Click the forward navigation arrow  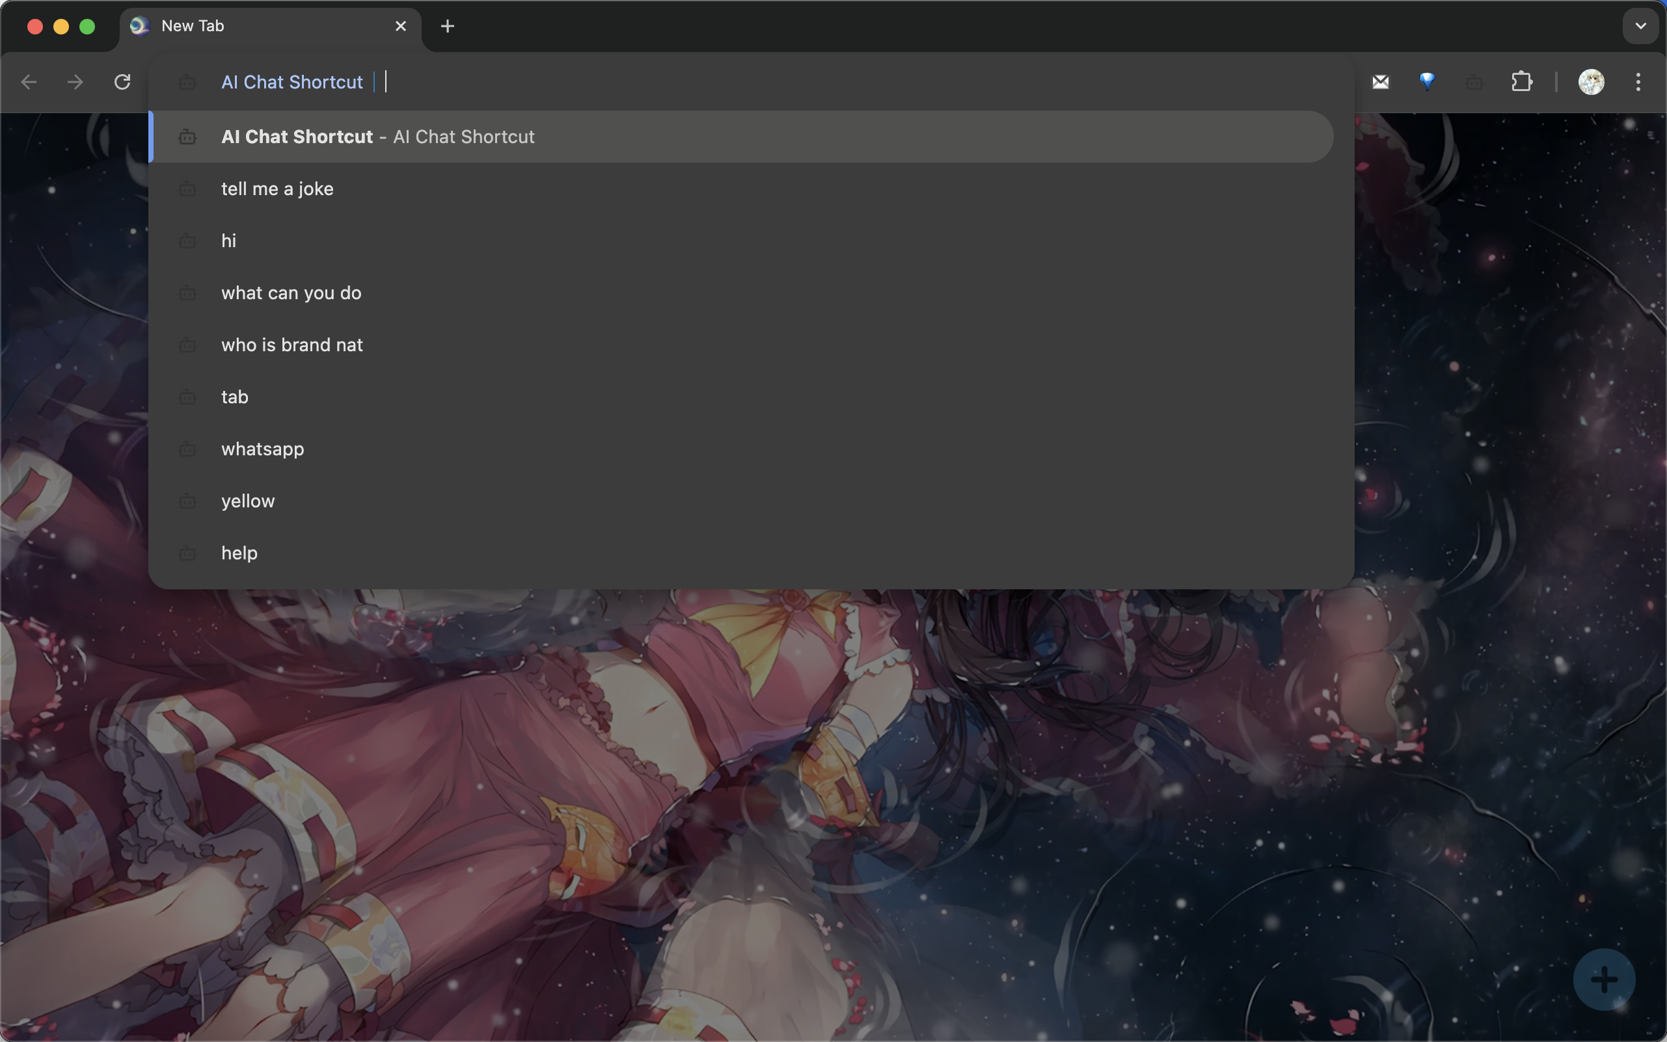click(x=75, y=82)
